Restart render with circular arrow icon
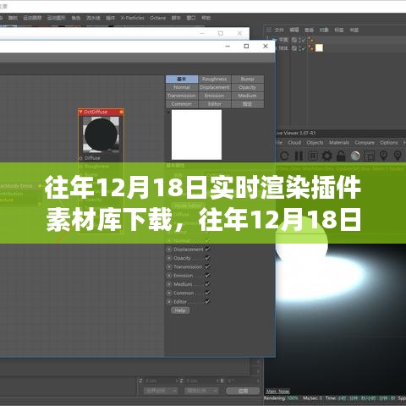 (x=284, y=156)
